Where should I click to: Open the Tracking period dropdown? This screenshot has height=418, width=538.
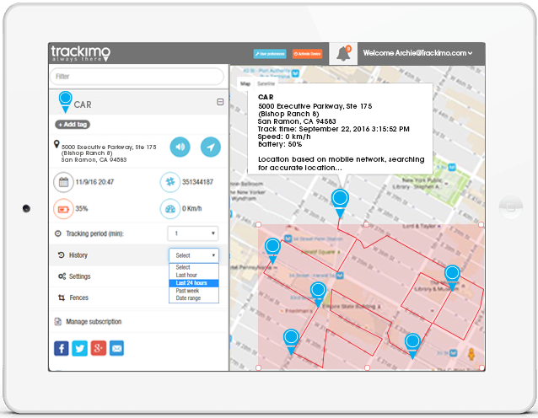click(193, 233)
